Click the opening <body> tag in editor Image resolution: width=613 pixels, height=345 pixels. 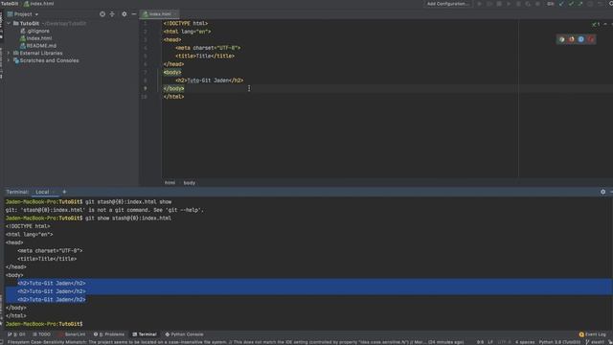pyautogui.click(x=172, y=73)
